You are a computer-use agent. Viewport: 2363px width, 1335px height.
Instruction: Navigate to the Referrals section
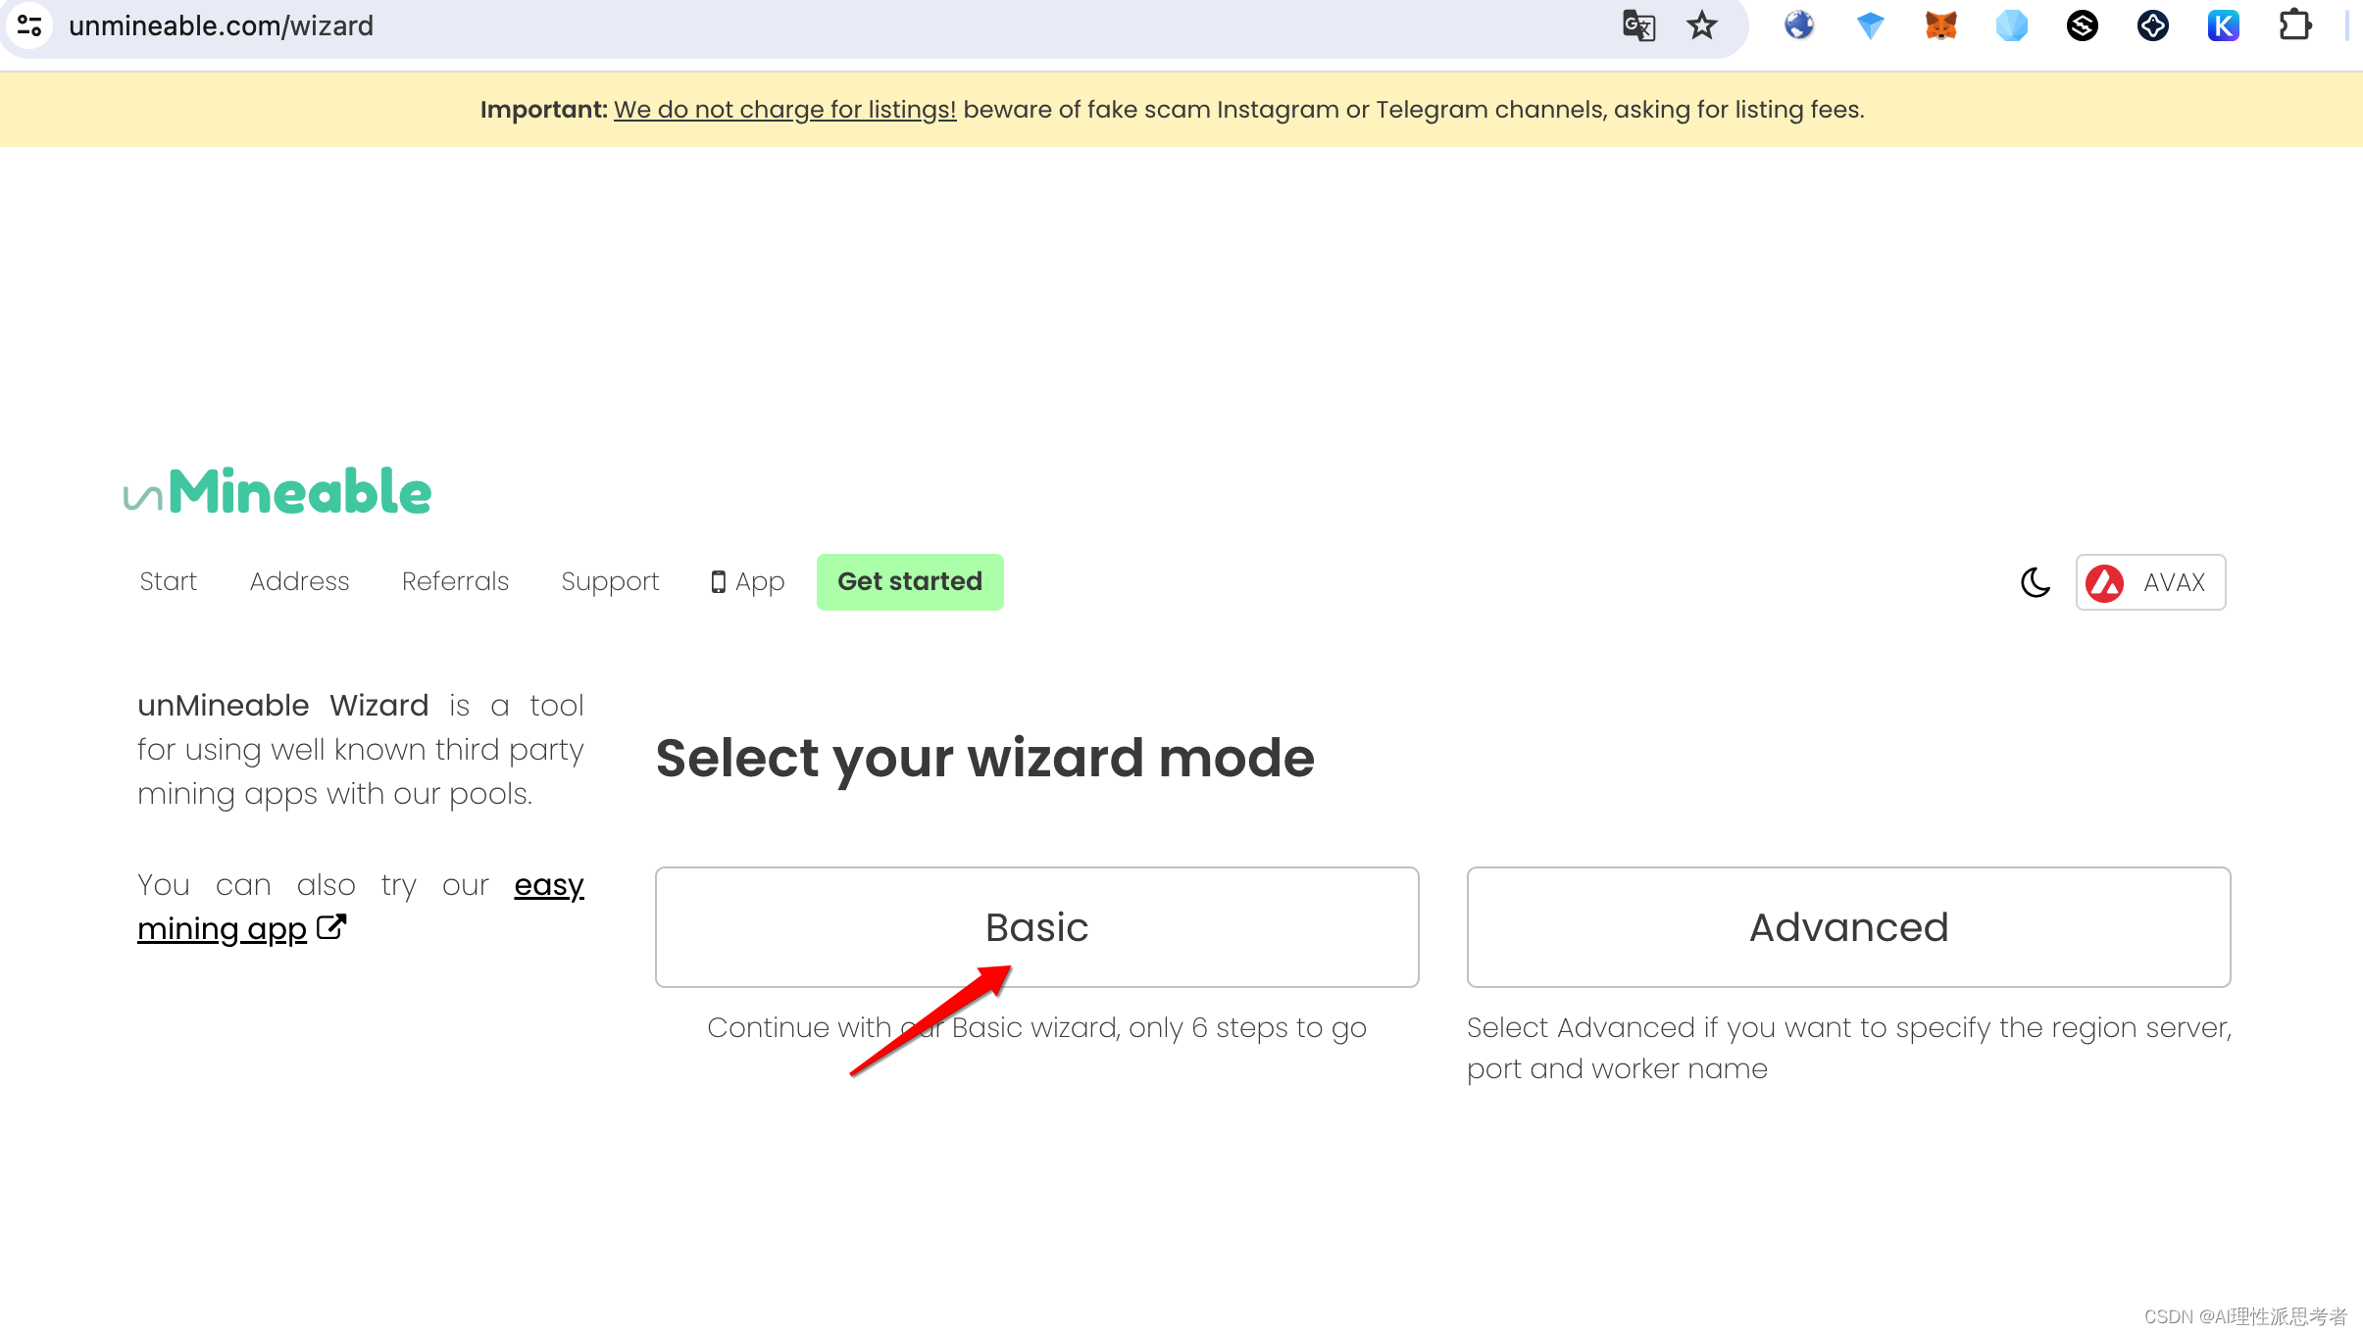tap(454, 582)
